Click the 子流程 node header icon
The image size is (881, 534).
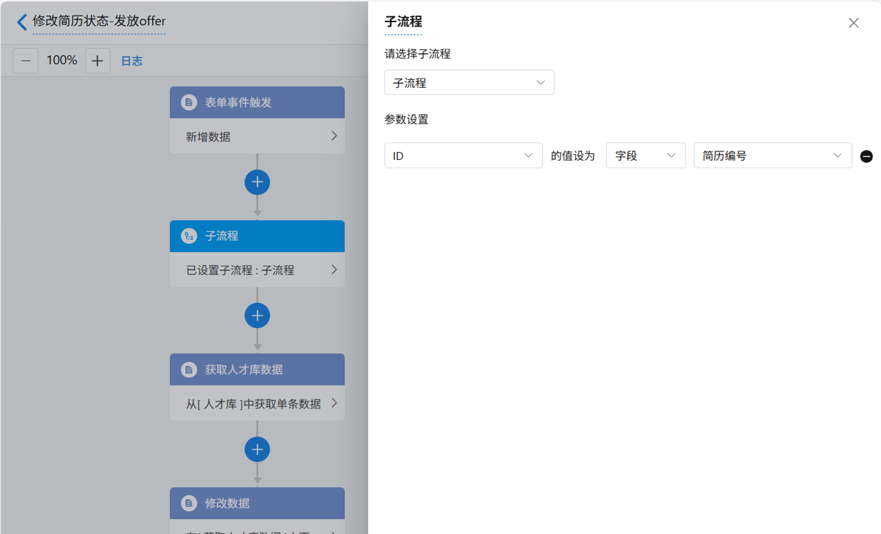[189, 236]
